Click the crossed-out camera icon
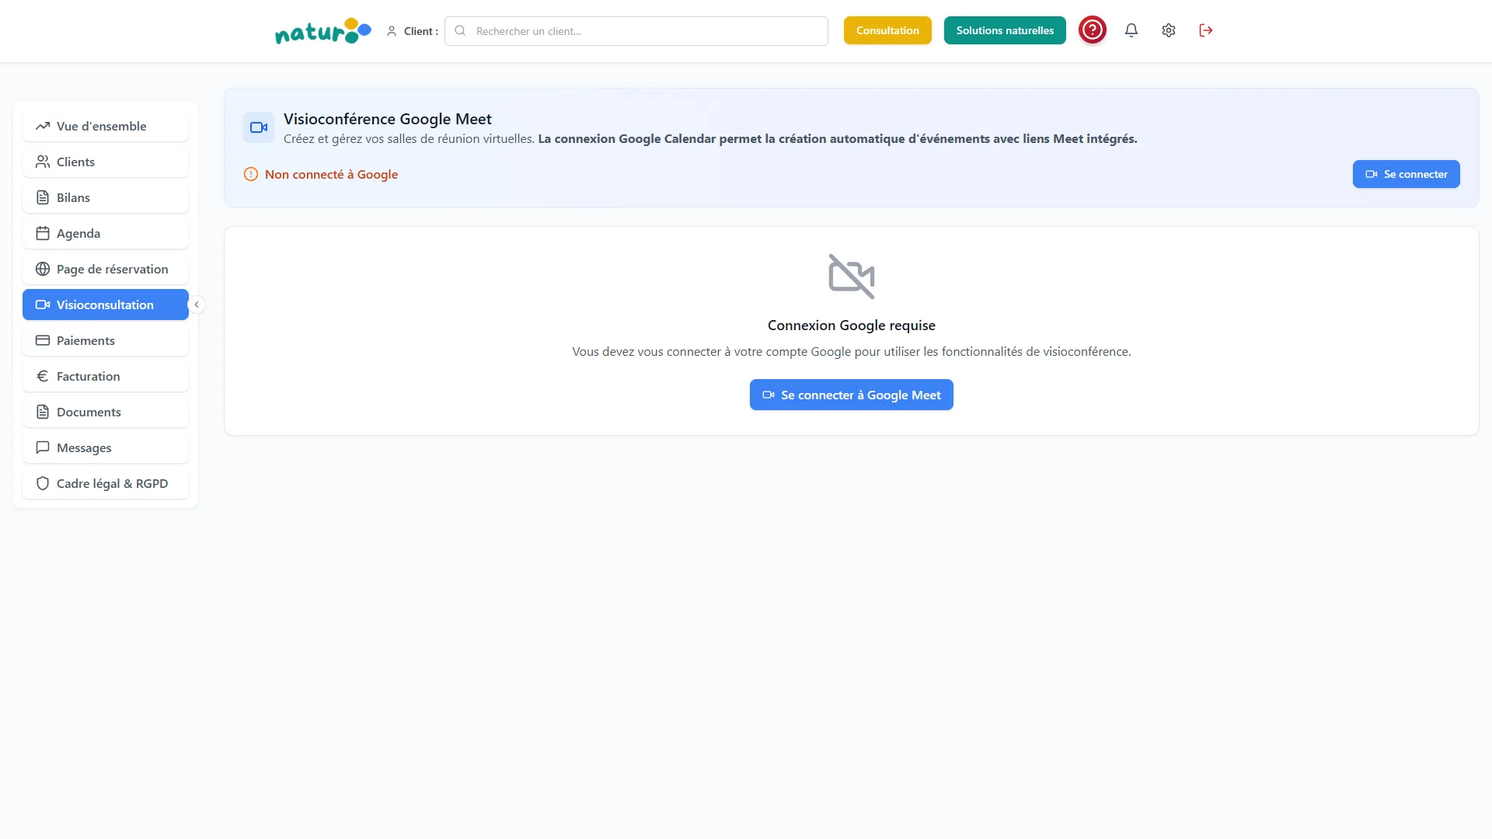Screen dimensions: 1492x839 pyautogui.click(x=852, y=277)
